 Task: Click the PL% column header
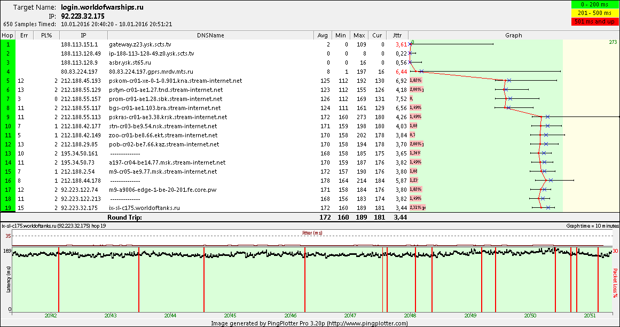click(x=46, y=35)
